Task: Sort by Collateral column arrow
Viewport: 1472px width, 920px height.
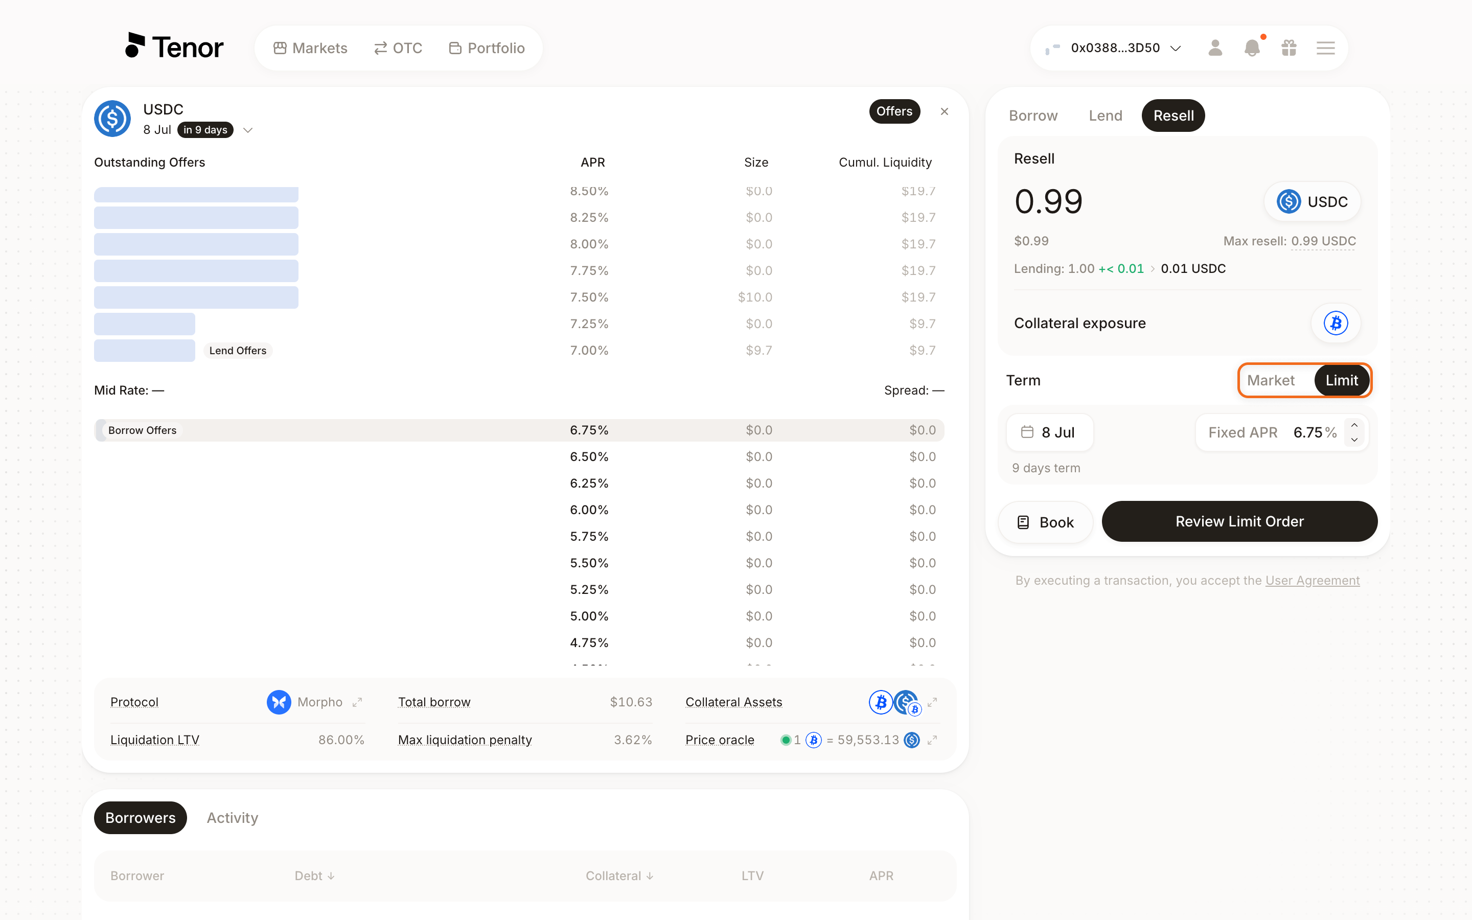Action: point(650,876)
